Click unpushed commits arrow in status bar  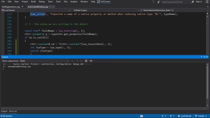point(164,116)
